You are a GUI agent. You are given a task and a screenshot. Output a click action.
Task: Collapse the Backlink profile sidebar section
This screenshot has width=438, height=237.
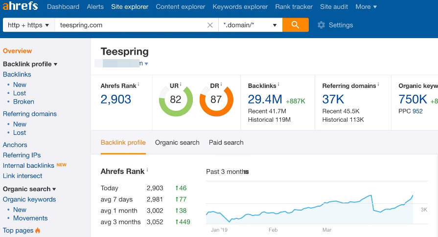[x=30, y=64]
